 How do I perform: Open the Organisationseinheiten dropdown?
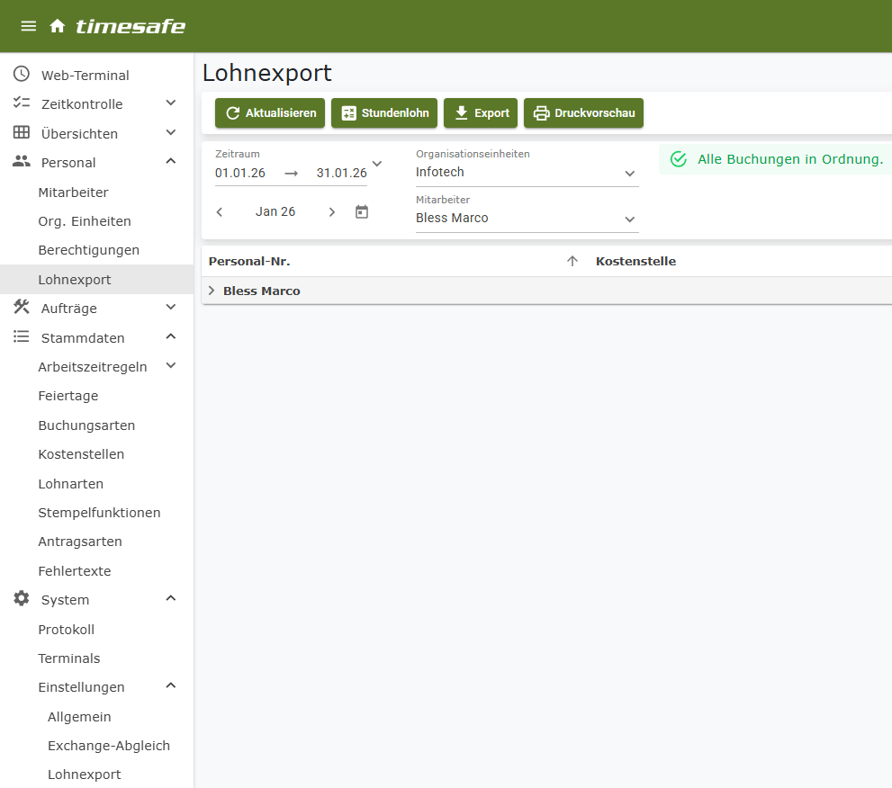point(629,173)
